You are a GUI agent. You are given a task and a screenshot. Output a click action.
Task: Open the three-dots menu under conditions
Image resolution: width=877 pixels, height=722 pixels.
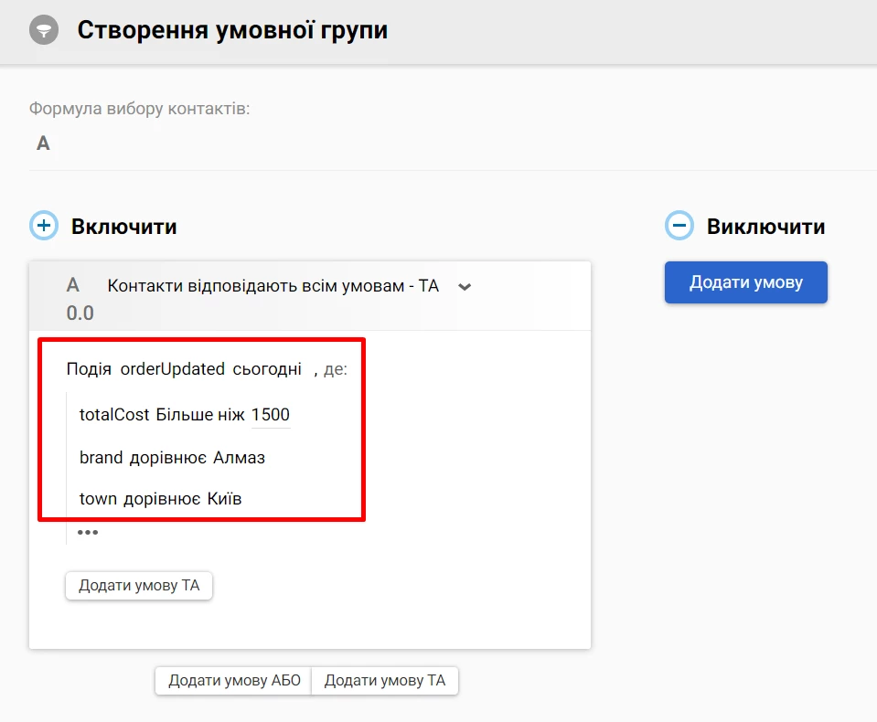tap(88, 532)
